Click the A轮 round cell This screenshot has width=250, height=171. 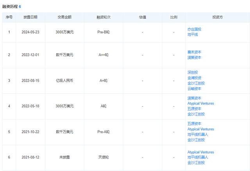pyautogui.click(x=104, y=106)
